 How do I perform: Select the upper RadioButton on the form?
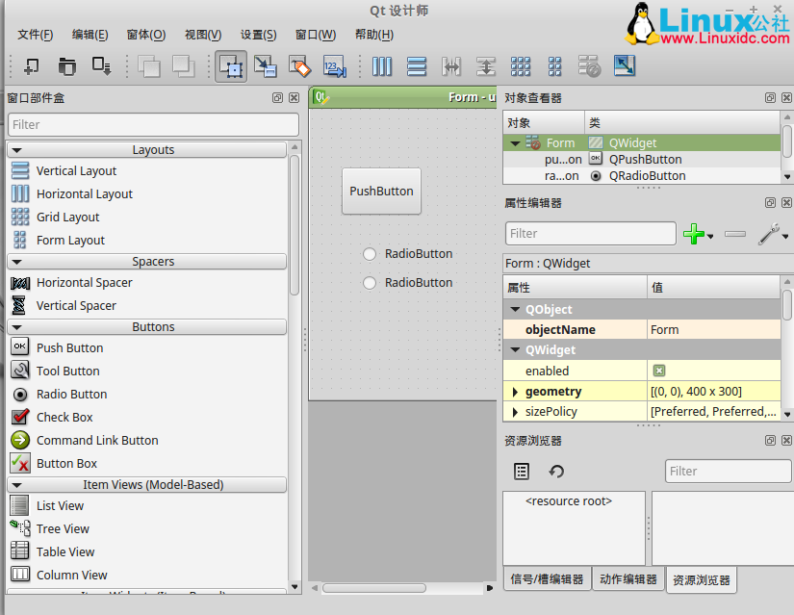tap(408, 254)
